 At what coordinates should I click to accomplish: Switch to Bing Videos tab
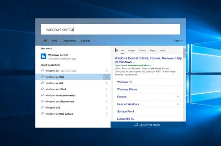tap(143, 51)
